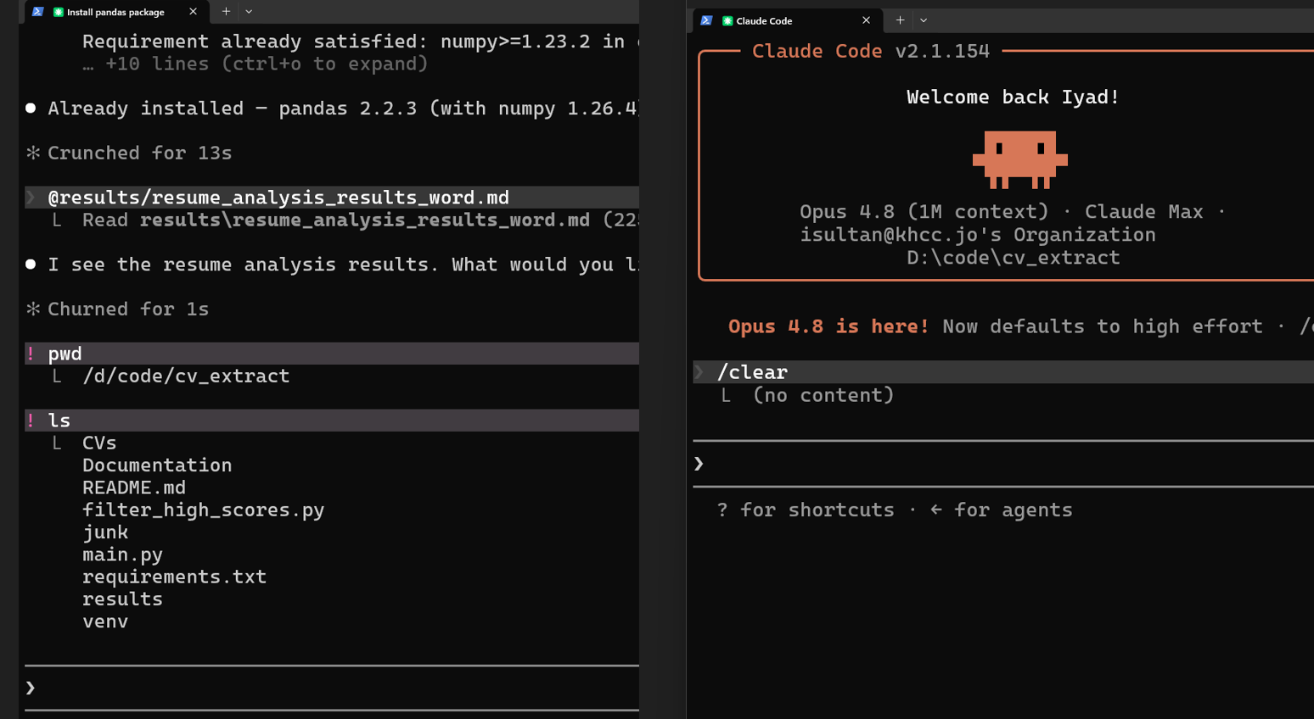Switch to the Install pandas package tab

pyautogui.click(x=115, y=12)
